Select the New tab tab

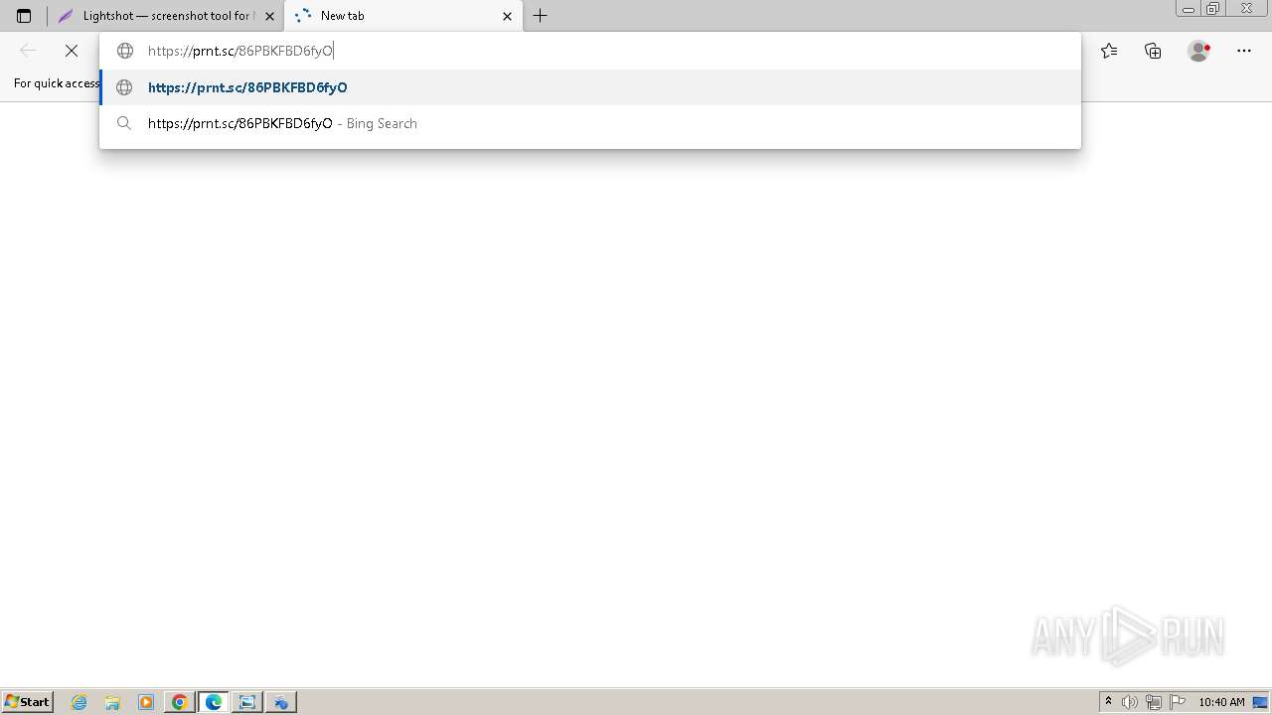[402, 16]
